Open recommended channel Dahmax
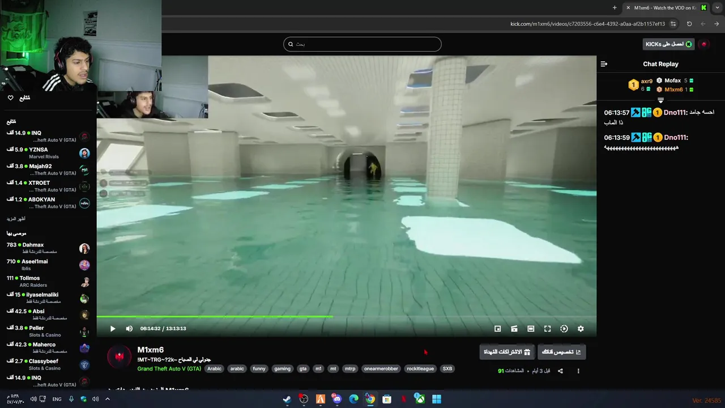Screen dimensions: 725x408 pyautogui.click(x=48, y=248)
